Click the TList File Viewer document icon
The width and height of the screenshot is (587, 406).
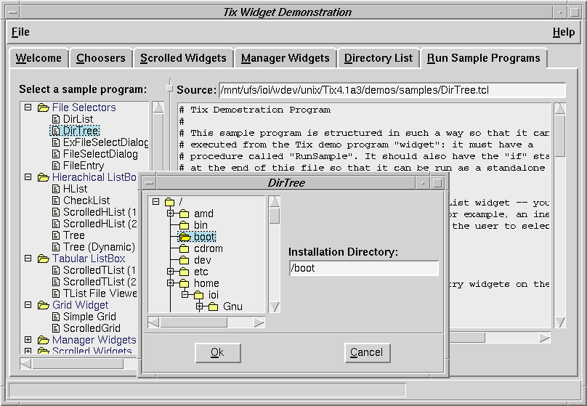(x=56, y=293)
